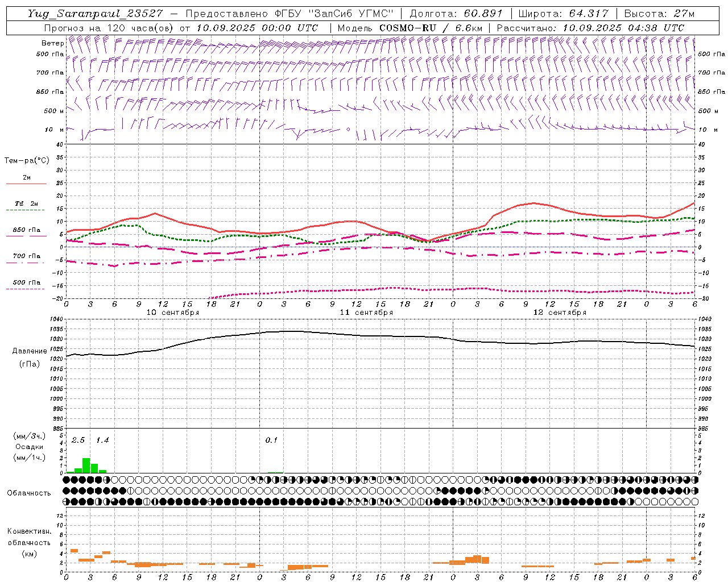Click the Ветер wind panel label

point(52,43)
